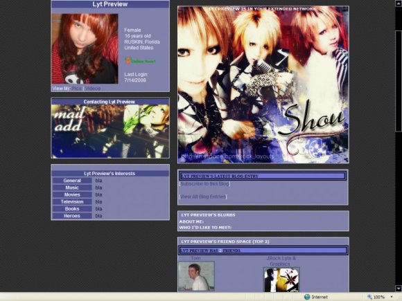Image resolution: width=402 pixels, height=301 pixels.
Task: Select the Music interests label
Action: pos(72,188)
